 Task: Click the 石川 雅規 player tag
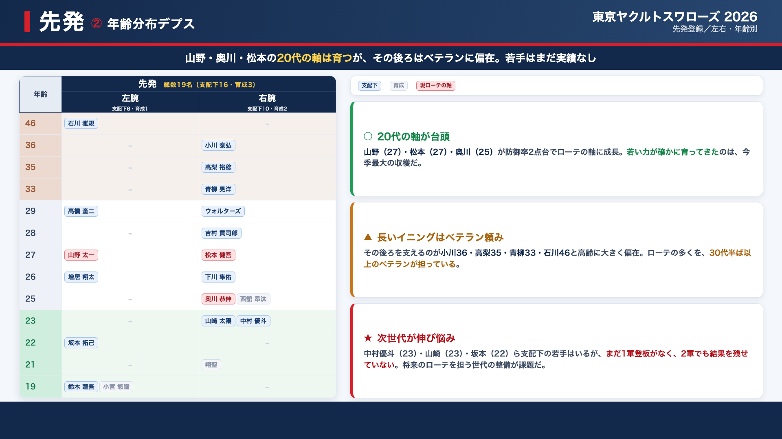[x=81, y=124]
